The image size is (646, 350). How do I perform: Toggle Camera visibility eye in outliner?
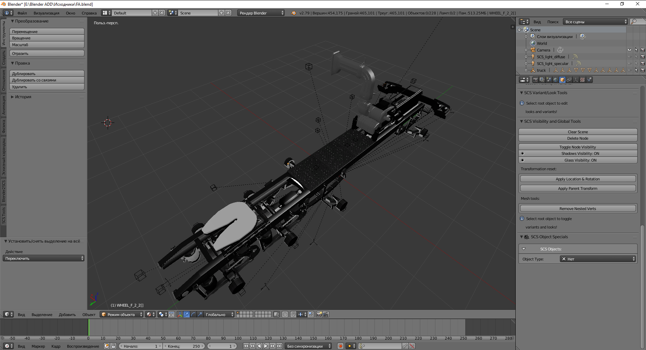tap(629, 50)
